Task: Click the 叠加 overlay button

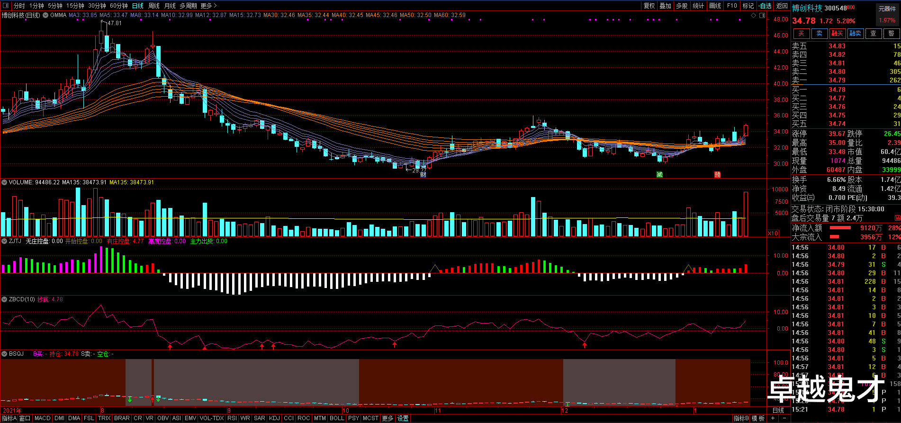Action: (x=666, y=6)
